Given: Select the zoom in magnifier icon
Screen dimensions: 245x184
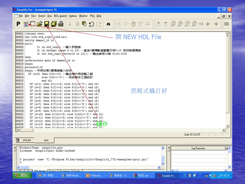Looking at the screenshot, I should click(180, 24).
